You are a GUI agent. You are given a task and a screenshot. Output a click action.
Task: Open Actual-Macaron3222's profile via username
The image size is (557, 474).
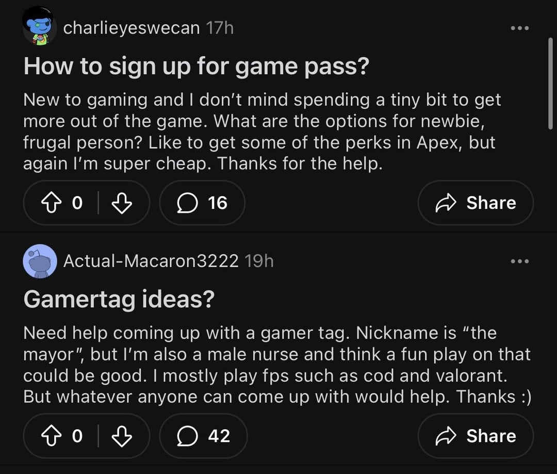tap(151, 261)
